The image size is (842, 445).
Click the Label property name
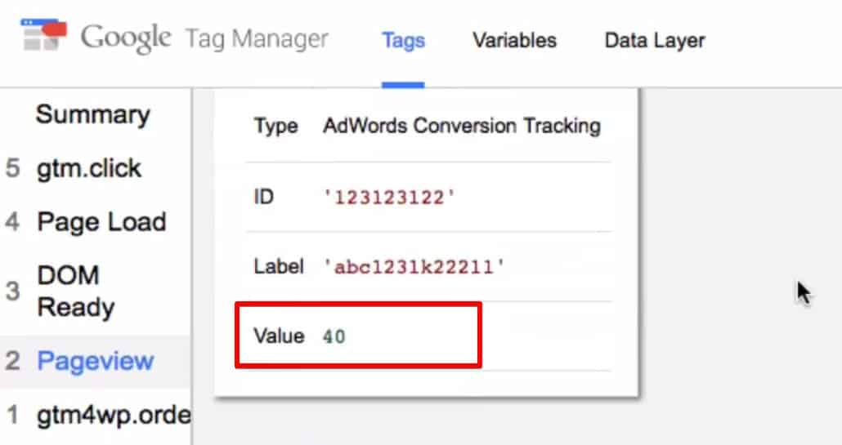[279, 267]
